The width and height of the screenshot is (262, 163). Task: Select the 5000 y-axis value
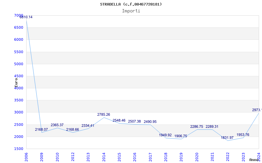(19, 64)
